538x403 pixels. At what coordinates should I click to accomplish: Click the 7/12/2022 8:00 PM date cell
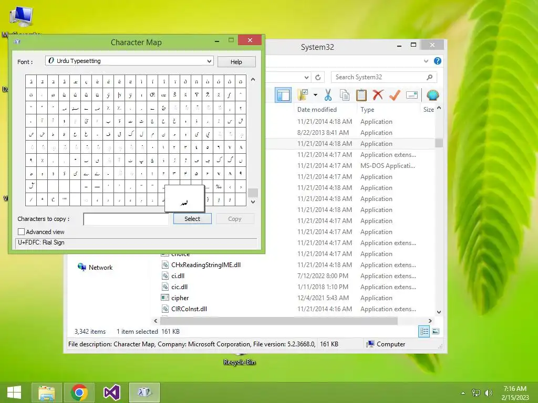[323, 276]
